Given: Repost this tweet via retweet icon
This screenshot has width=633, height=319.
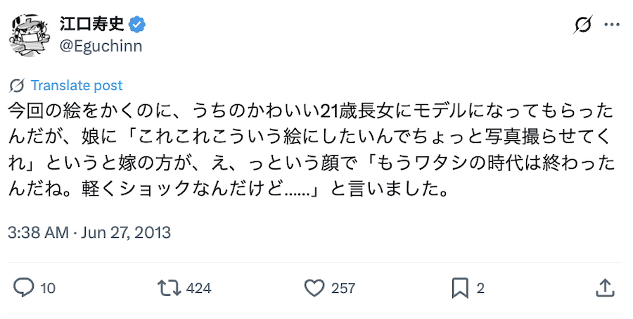Looking at the screenshot, I should click(x=167, y=287).
